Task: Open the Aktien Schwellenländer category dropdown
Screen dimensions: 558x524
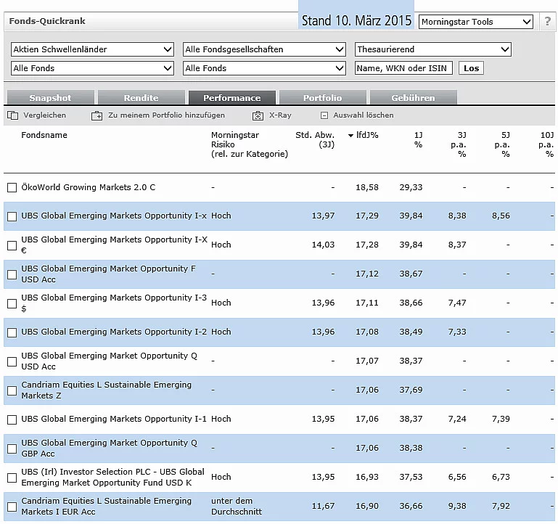Action: 92,49
